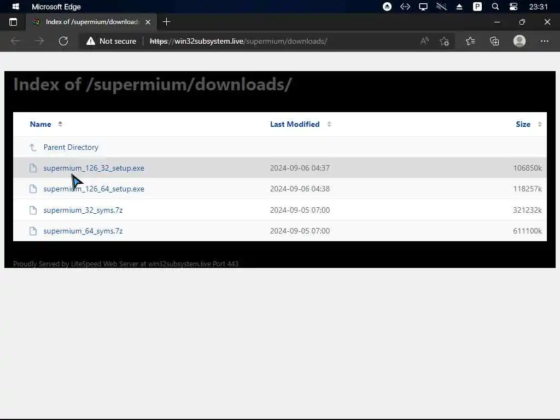The height and width of the screenshot is (420, 560).
Task: Open the Settings and more ellipsis menu
Action: (x=544, y=41)
